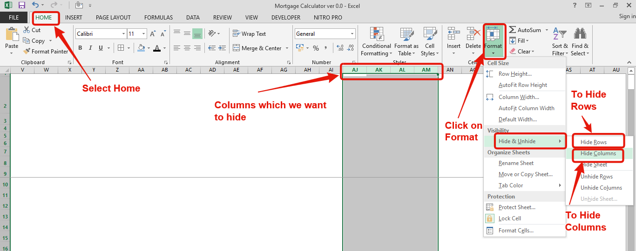Switch to PAGE LAYOUT tab

coord(113,18)
